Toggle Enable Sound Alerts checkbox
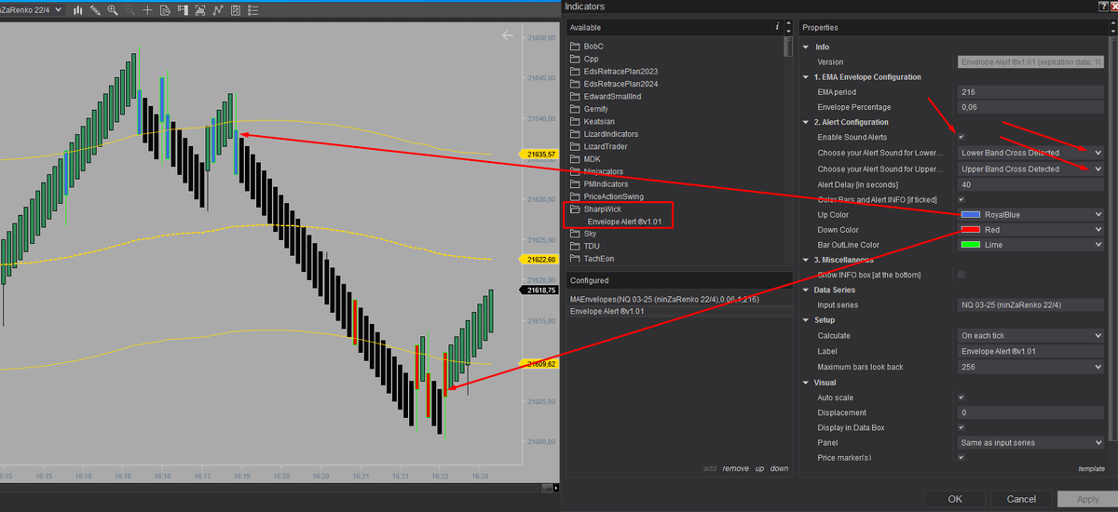This screenshot has height=512, width=1118. coord(961,137)
